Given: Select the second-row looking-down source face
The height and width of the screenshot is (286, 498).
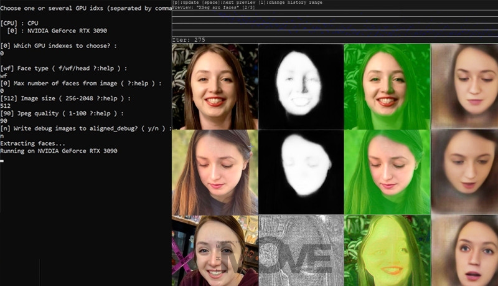Looking at the screenshot, I should tap(215, 172).
